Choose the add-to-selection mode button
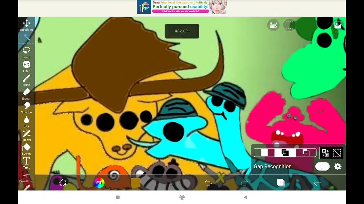This screenshot has height=204, width=364. pyautogui.click(x=285, y=153)
